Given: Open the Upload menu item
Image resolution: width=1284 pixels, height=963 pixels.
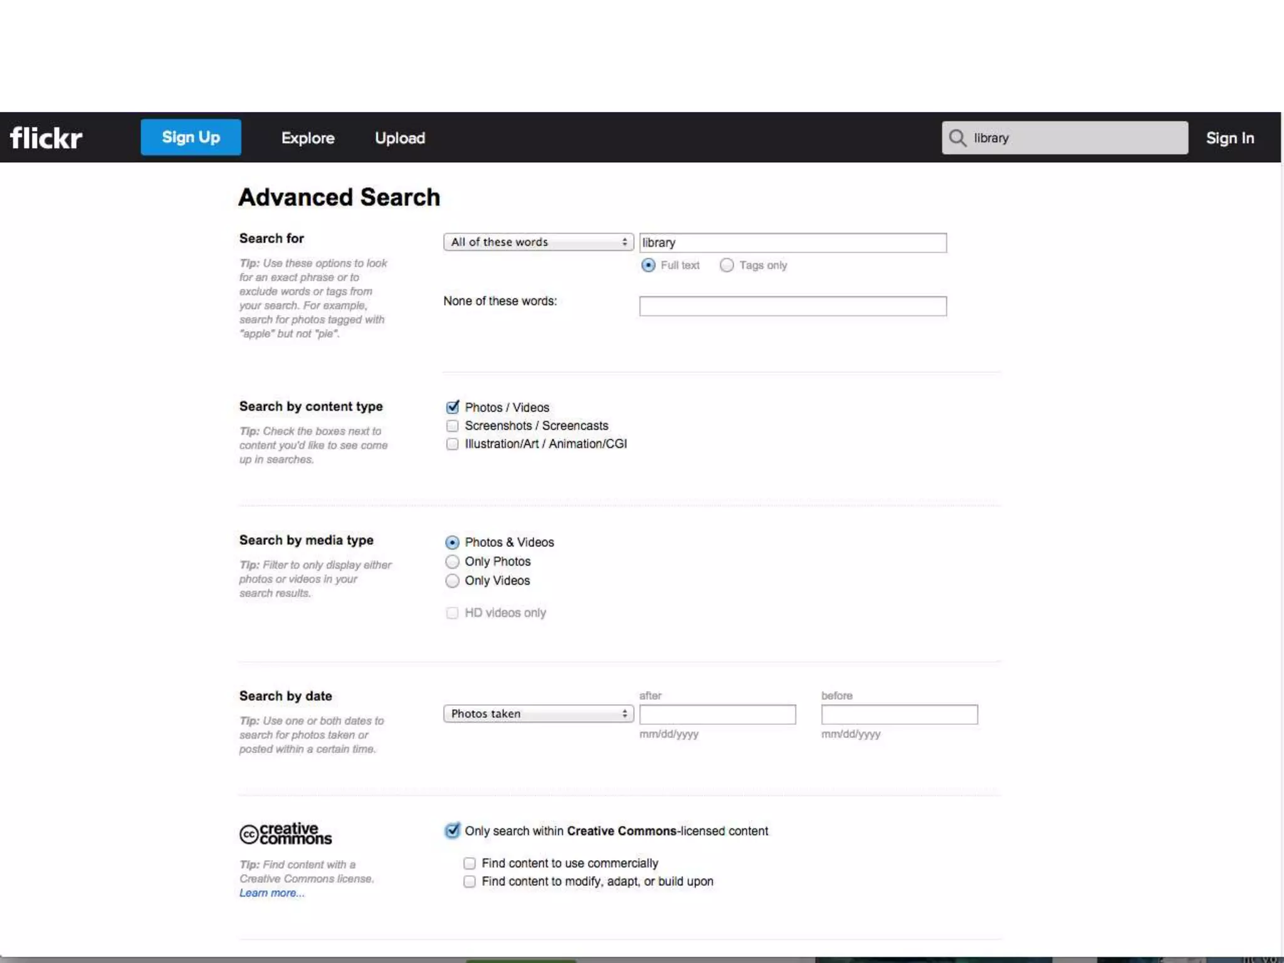Looking at the screenshot, I should (x=399, y=138).
